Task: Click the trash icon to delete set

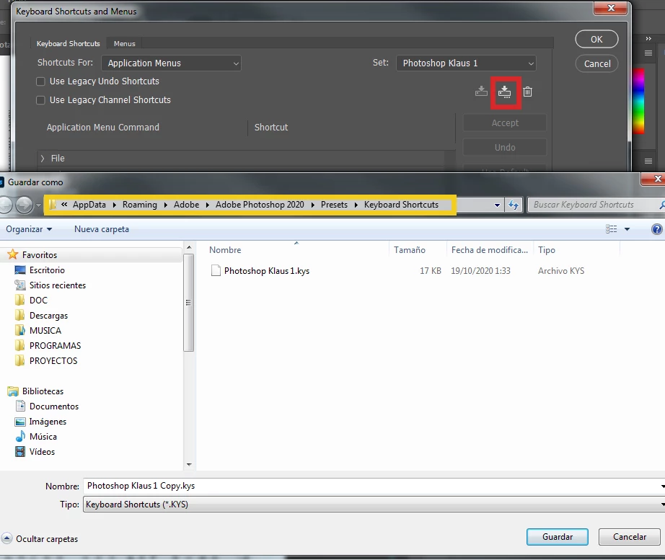Action: click(x=527, y=92)
